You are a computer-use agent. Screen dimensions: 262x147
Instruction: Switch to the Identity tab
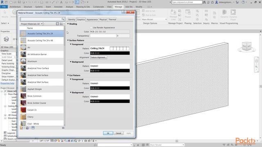pyautogui.click(x=72, y=20)
